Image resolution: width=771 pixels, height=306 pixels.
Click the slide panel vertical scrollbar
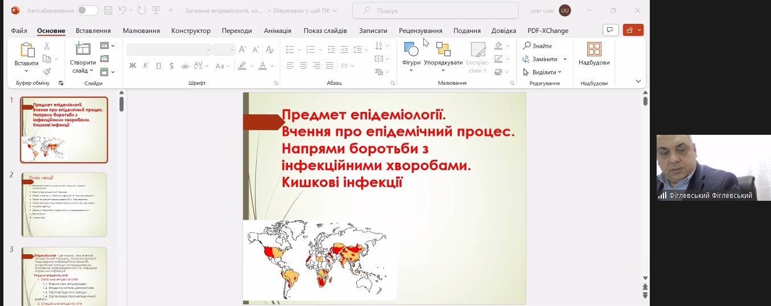(121, 171)
